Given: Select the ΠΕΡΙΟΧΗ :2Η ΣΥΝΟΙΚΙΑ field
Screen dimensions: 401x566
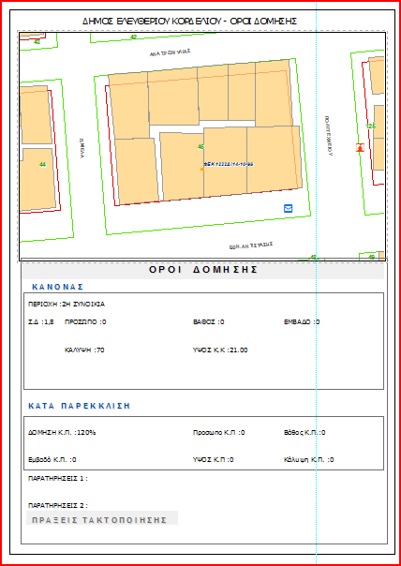Looking at the screenshot, I should (x=67, y=305).
